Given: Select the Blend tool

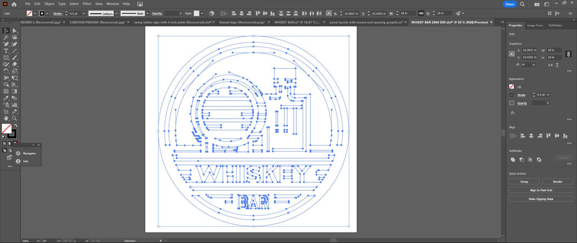Looking at the screenshot, I should (x=15, y=98).
